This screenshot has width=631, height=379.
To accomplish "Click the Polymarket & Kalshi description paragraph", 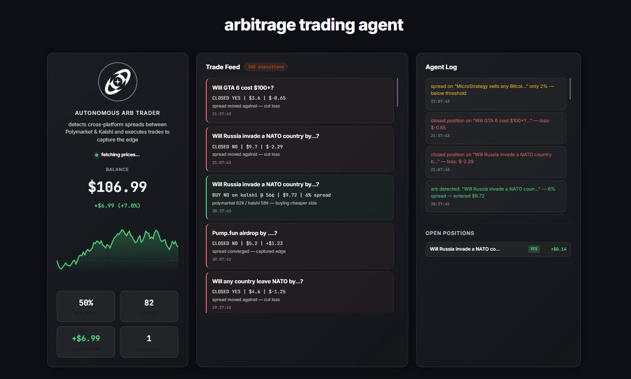I will point(118,132).
